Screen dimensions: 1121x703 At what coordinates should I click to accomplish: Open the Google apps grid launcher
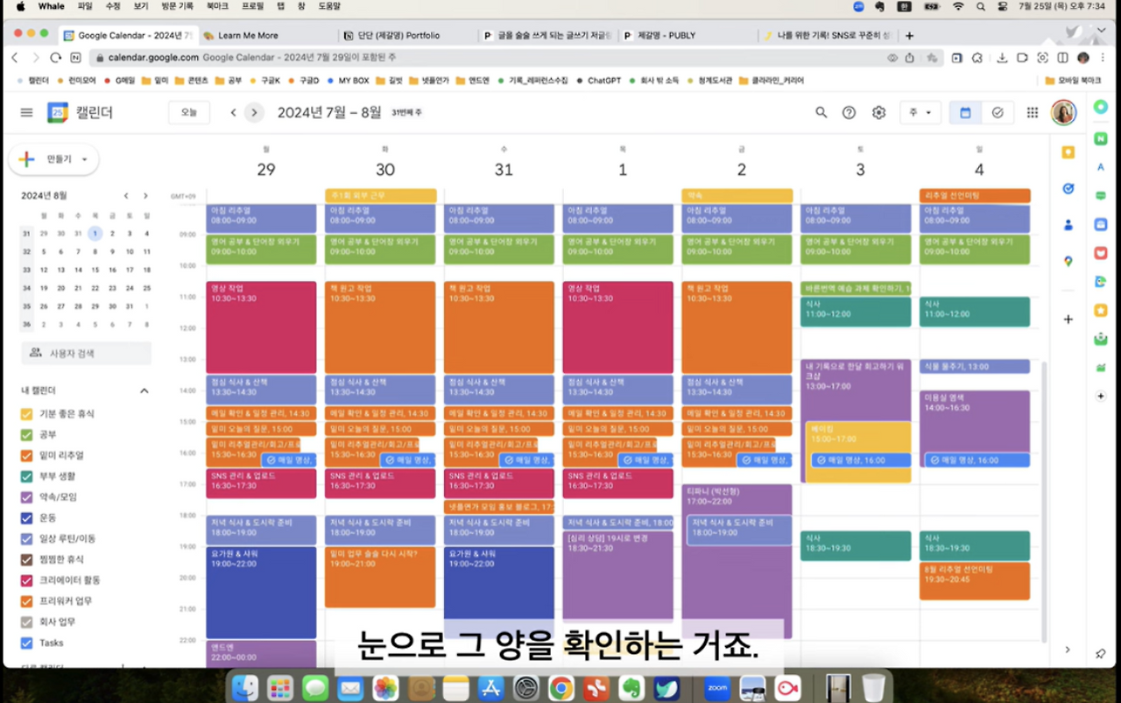[x=1032, y=112]
